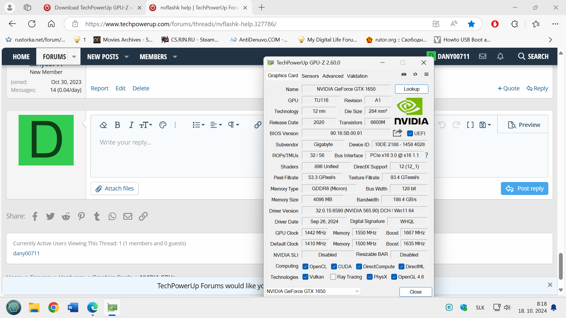Click the GPU-Z screenshot camera icon
The width and height of the screenshot is (566, 318).
click(404, 74)
